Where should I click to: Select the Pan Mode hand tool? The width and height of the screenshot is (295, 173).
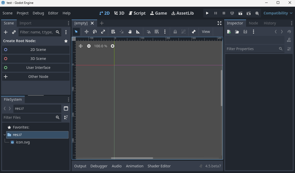coord(130,32)
